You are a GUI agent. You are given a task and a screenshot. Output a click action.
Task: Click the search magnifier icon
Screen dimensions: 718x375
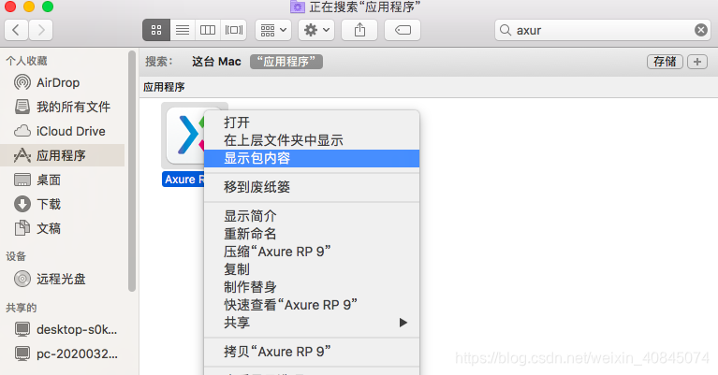[x=506, y=30]
